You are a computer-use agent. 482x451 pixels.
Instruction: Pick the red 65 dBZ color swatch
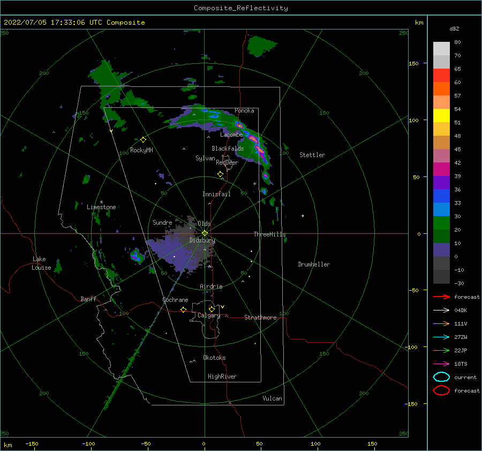[441, 76]
